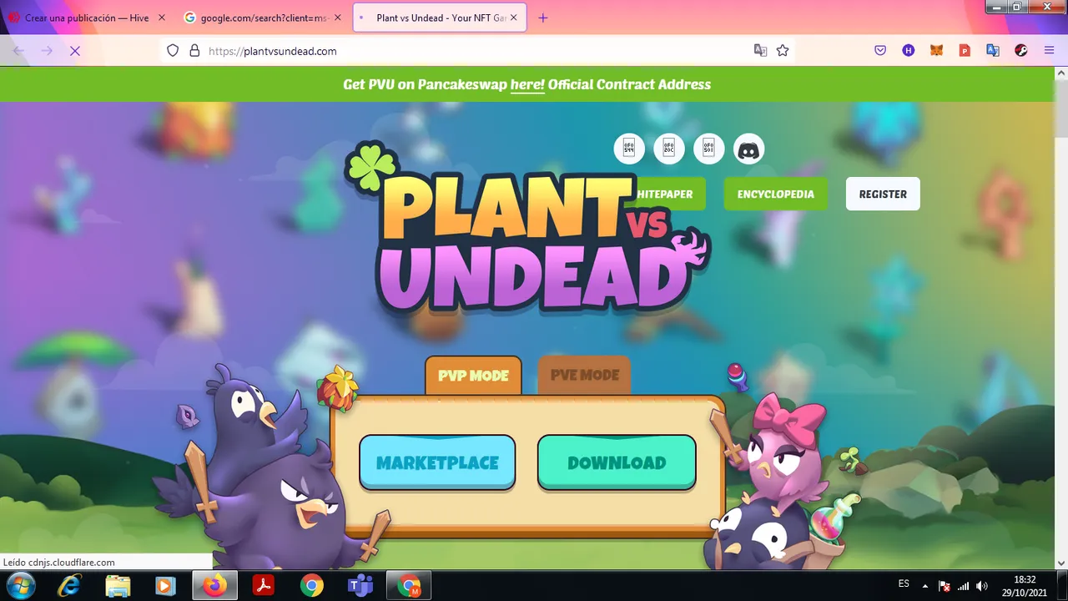
Task: Click the first round social icon
Action: [x=629, y=149]
